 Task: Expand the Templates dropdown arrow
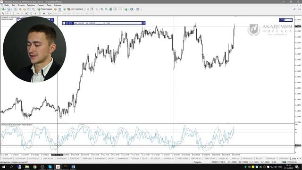[140, 9]
